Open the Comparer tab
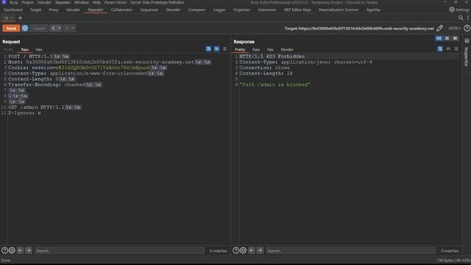 coord(196,10)
